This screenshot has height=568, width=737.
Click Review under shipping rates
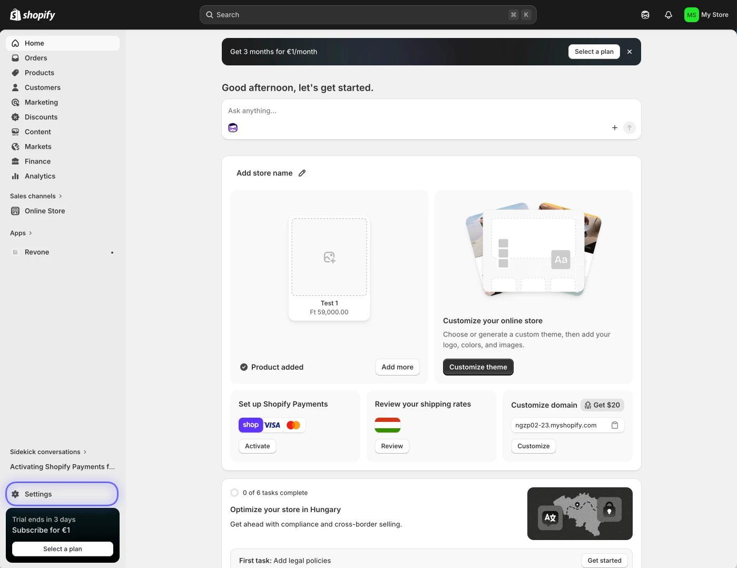point(392,446)
